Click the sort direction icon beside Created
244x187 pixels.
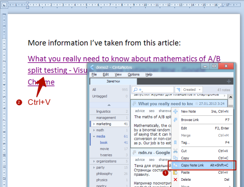[x=178, y=90]
